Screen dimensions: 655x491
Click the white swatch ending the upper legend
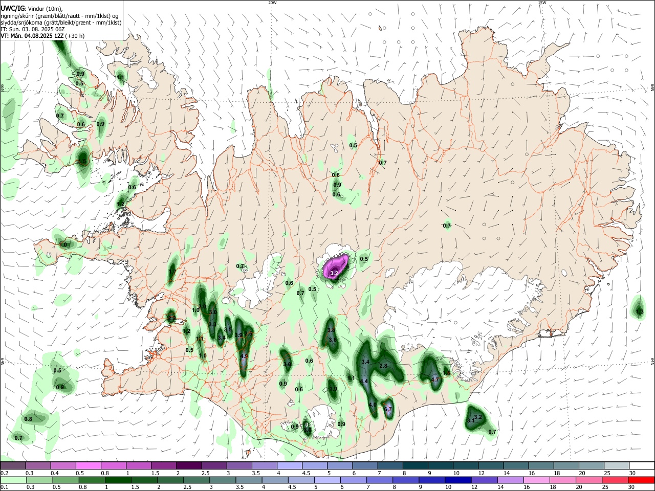[x=642, y=465]
